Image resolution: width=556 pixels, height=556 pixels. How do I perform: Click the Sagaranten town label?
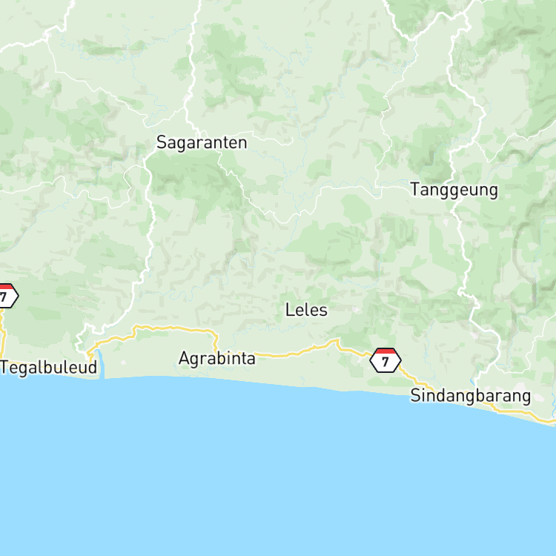[x=202, y=142]
